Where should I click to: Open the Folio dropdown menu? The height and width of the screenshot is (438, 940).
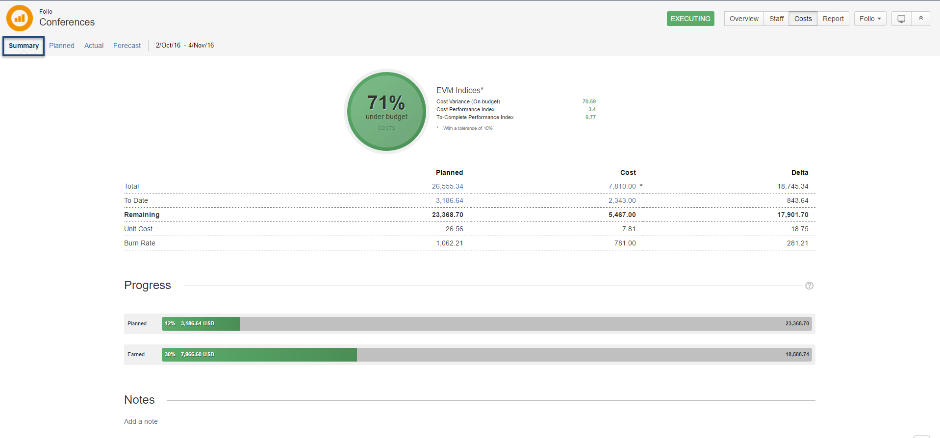[869, 19]
